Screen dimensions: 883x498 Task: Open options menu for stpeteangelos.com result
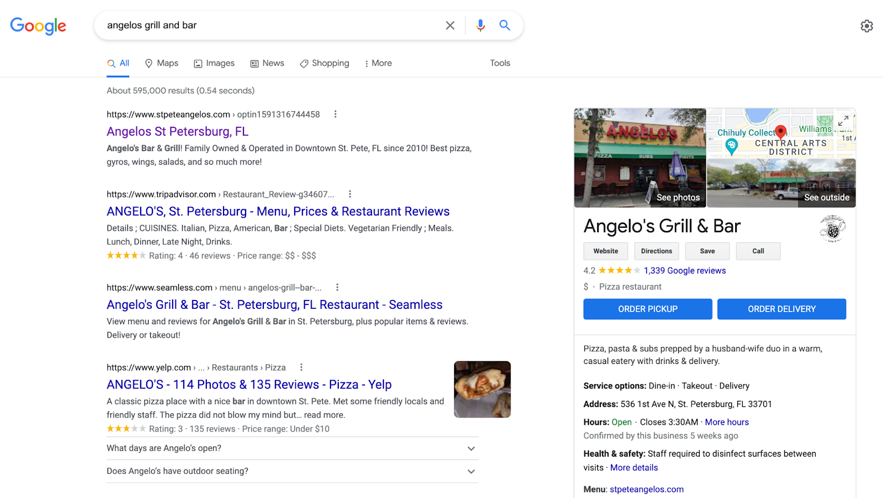coord(335,114)
